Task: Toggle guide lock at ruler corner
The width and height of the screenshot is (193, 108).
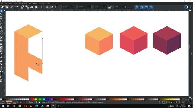Action: tap(5, 10)
